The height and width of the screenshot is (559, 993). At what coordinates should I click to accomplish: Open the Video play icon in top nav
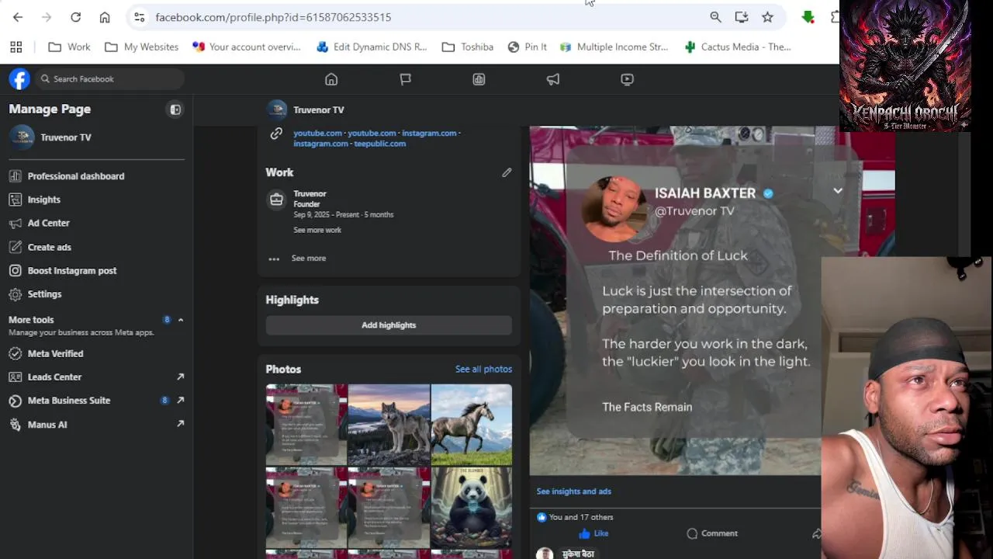coord(627,79)
